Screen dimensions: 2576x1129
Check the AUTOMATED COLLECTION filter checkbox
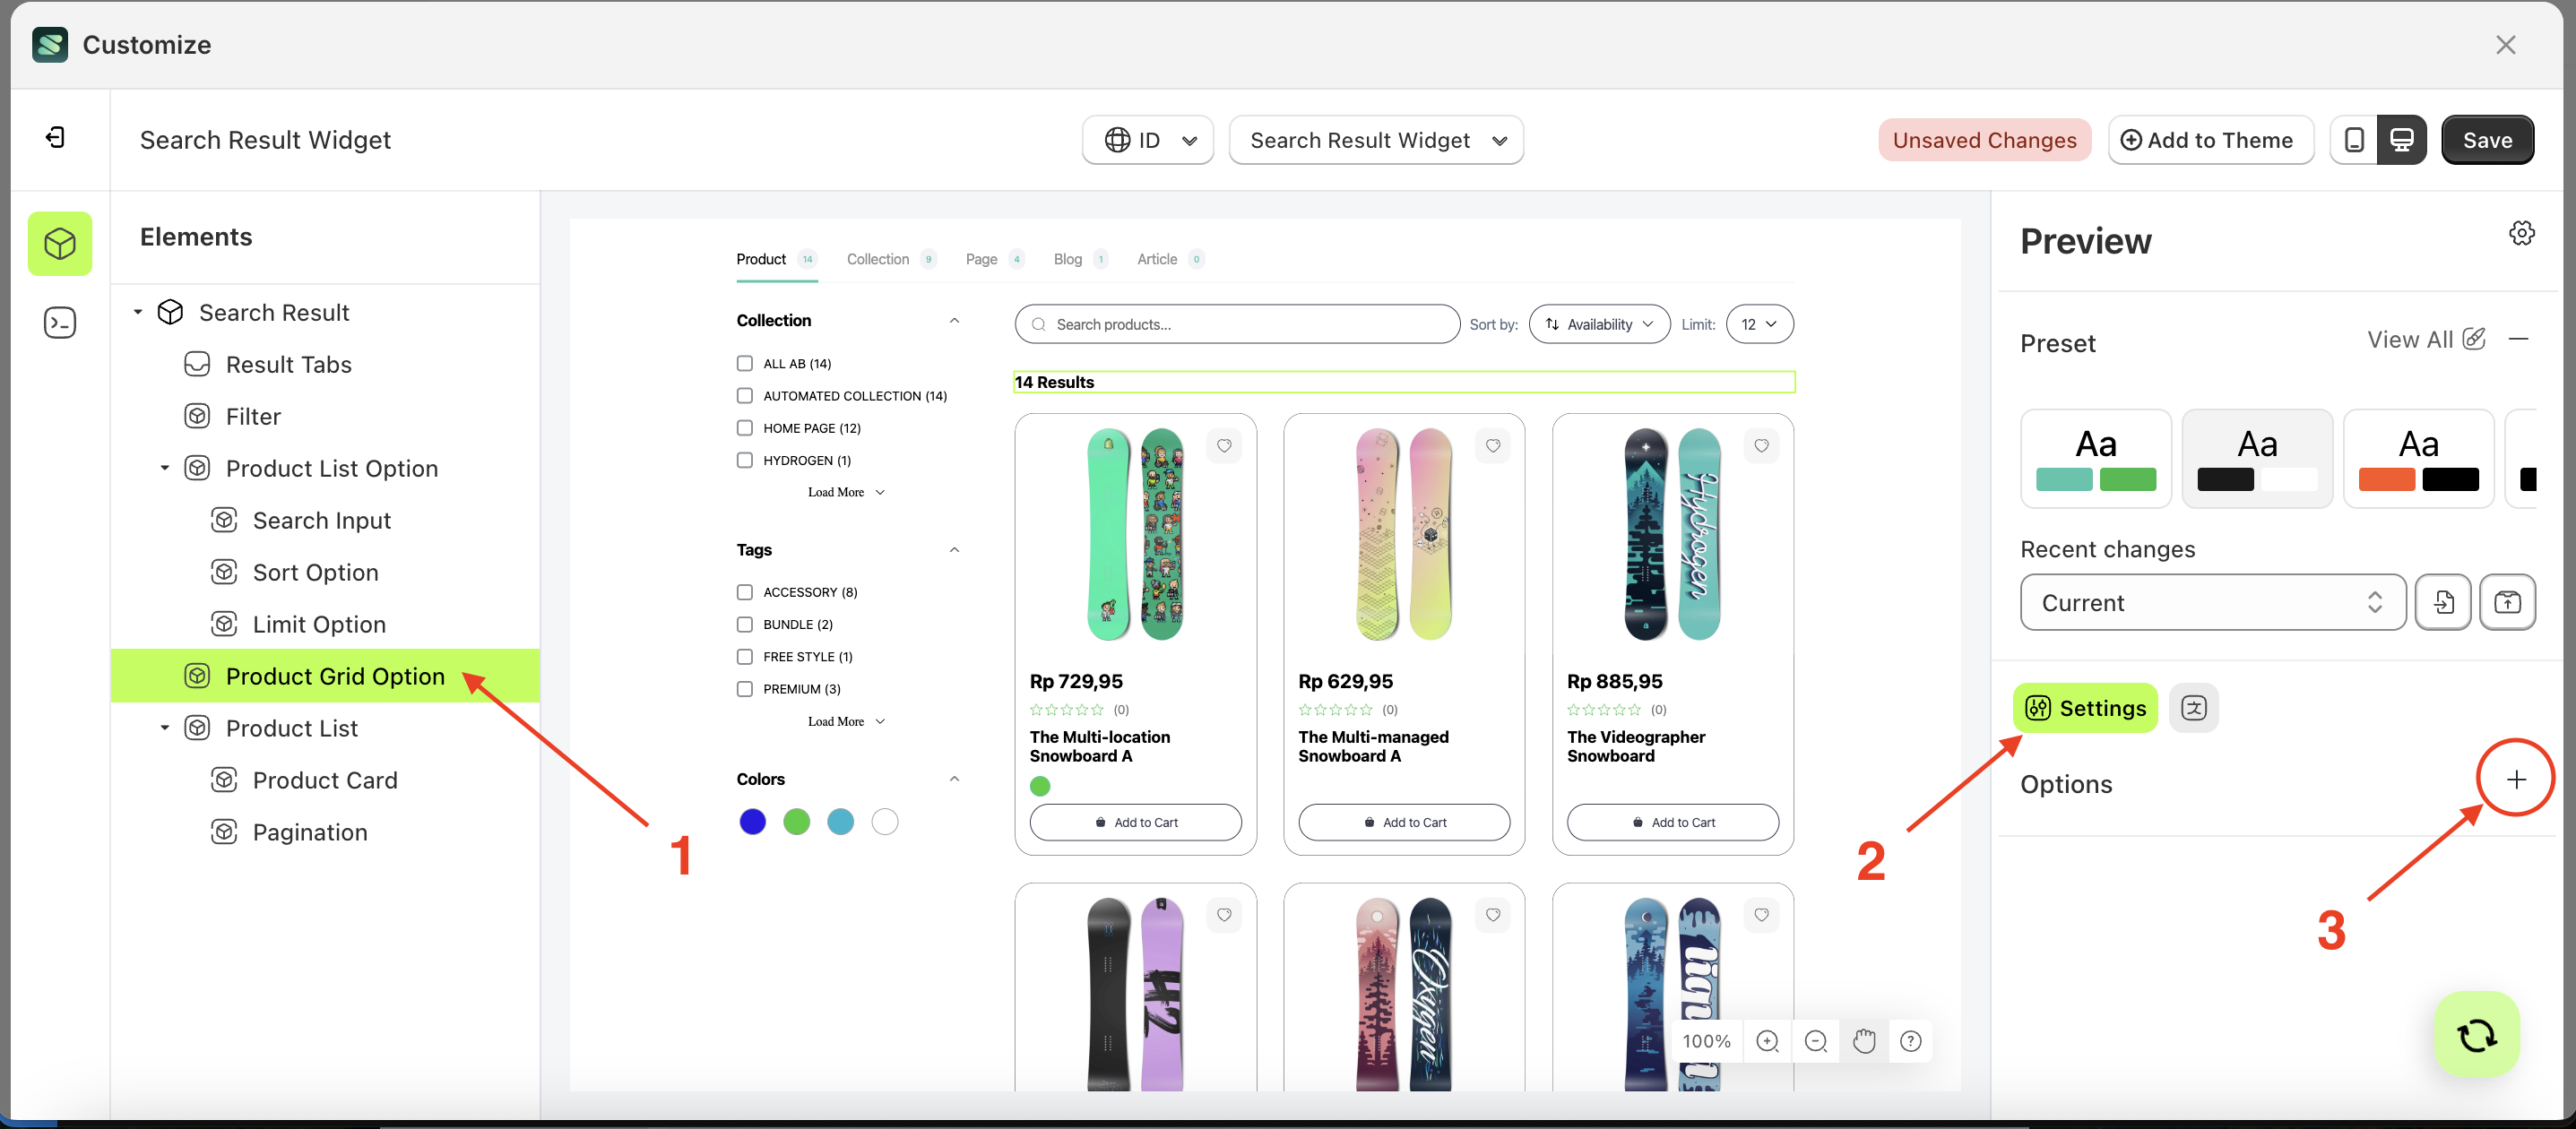coord(744,395)
